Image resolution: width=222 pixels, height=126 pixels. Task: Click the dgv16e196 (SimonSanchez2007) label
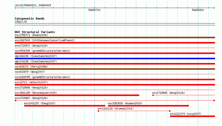click(36, 56)
